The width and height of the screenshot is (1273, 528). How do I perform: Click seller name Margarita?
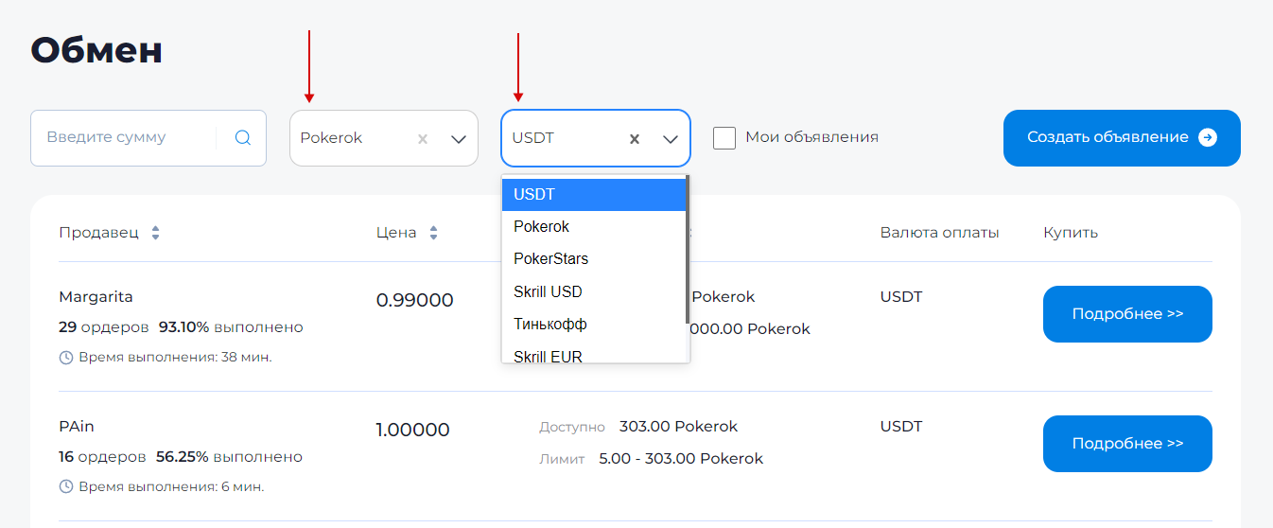(x=96, y=297)
